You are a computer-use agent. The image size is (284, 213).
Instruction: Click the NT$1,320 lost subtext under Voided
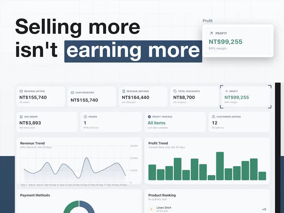[x=91, y=128]
